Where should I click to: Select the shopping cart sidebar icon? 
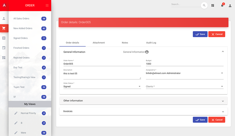4,28
